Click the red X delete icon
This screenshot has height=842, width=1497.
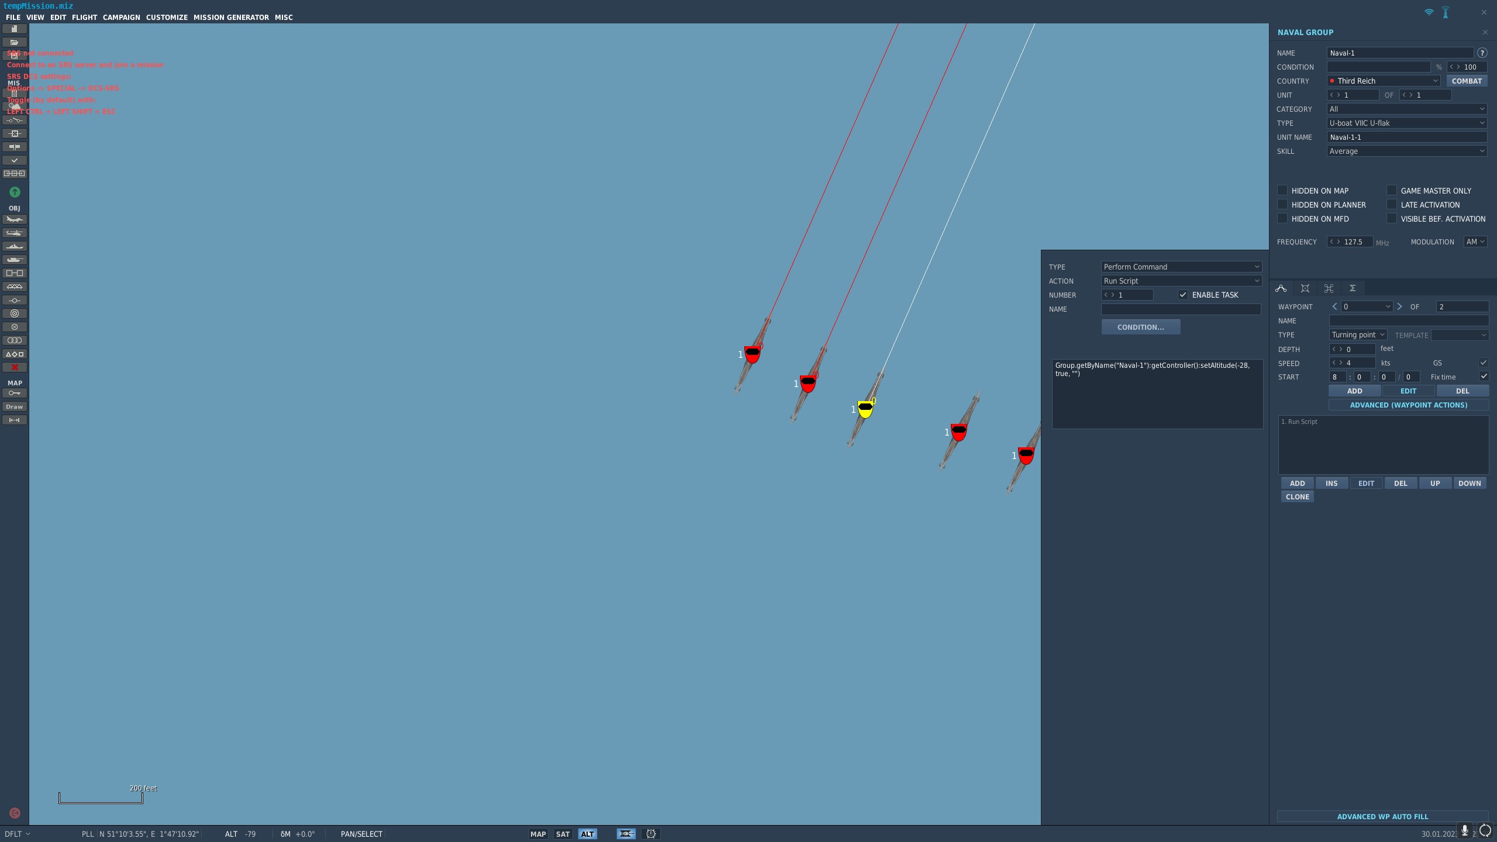coord(15,367)
